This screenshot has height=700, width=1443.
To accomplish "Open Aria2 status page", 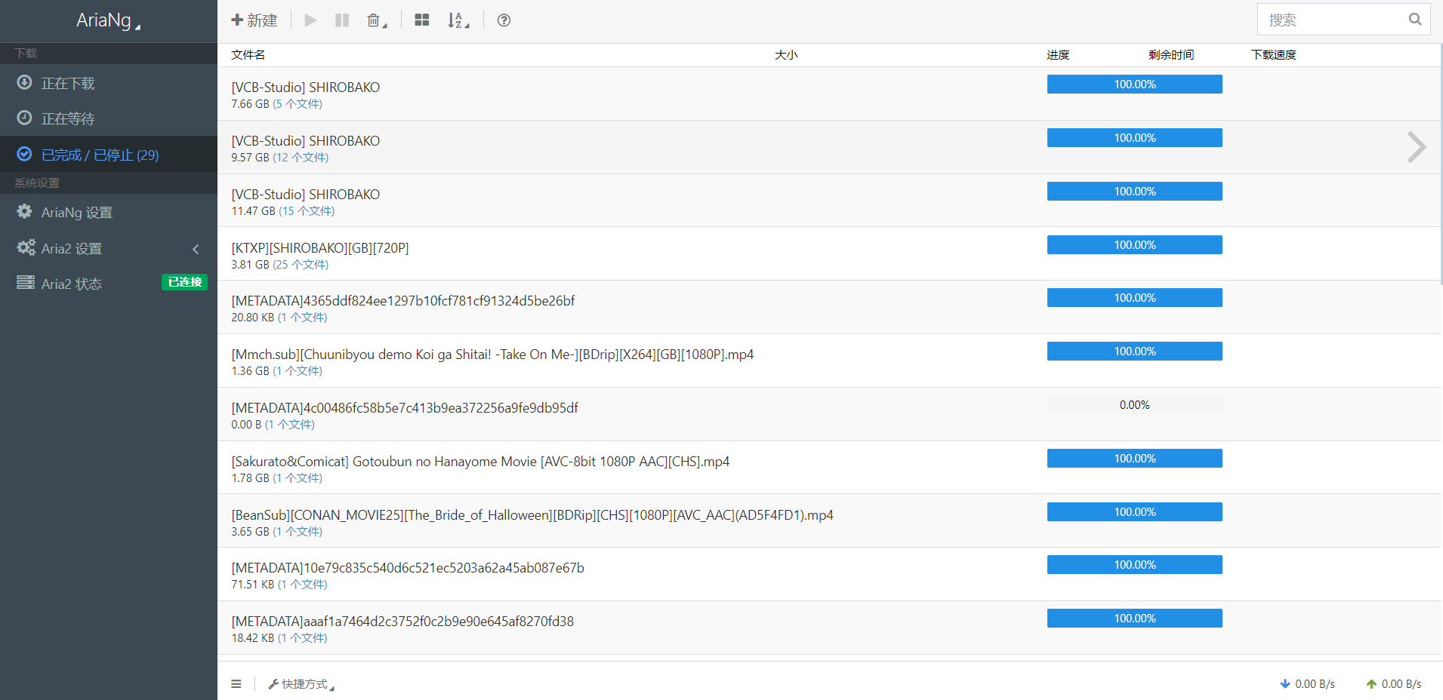I will 72,284.
